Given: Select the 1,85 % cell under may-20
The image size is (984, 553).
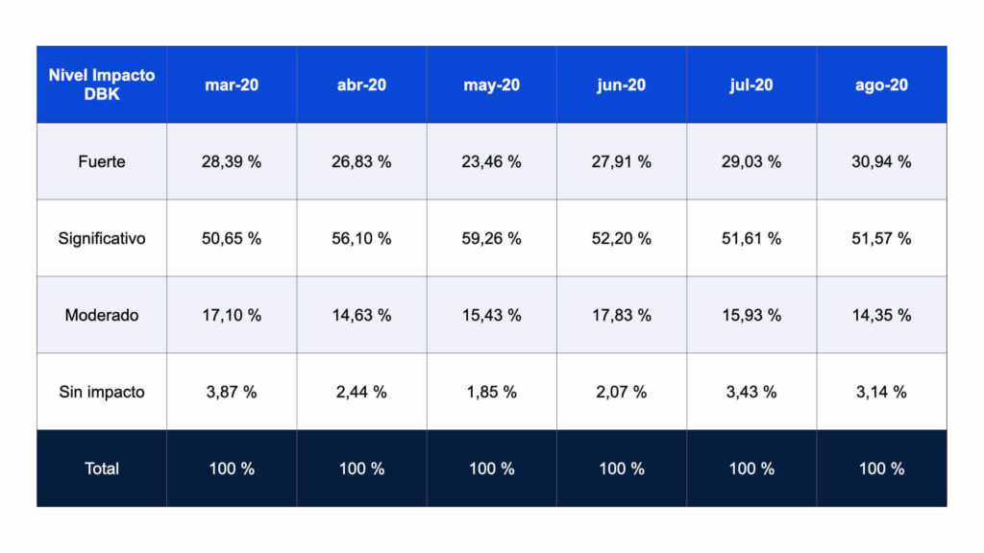Looking at the screenshot, I should [492, 392].
